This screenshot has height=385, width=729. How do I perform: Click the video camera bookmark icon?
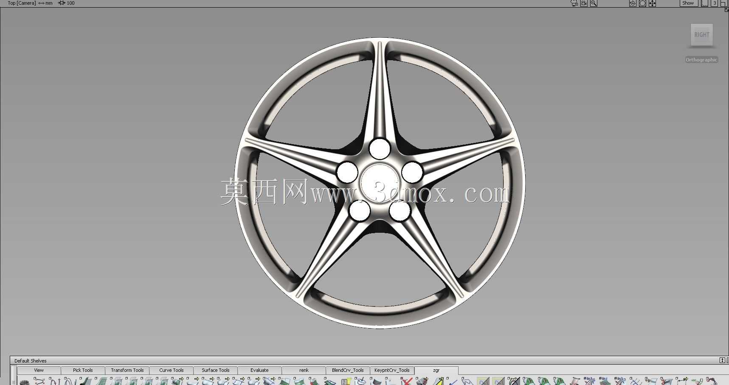click(x=584, y=3)
